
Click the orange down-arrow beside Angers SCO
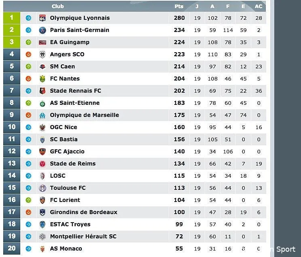pos(28,54)
